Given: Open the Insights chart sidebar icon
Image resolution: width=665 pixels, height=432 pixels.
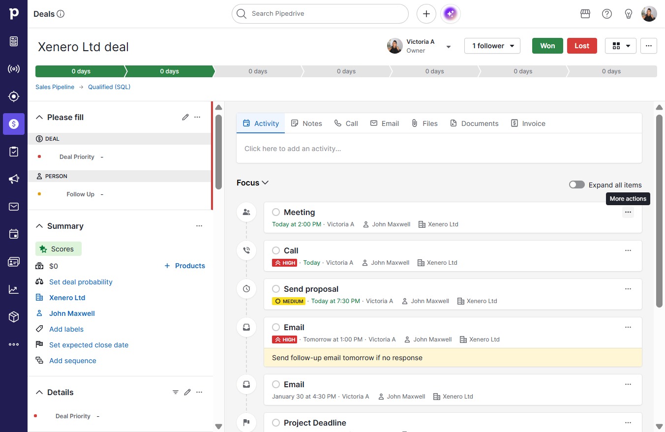Looking at the screenshot, I should (14, 289).
